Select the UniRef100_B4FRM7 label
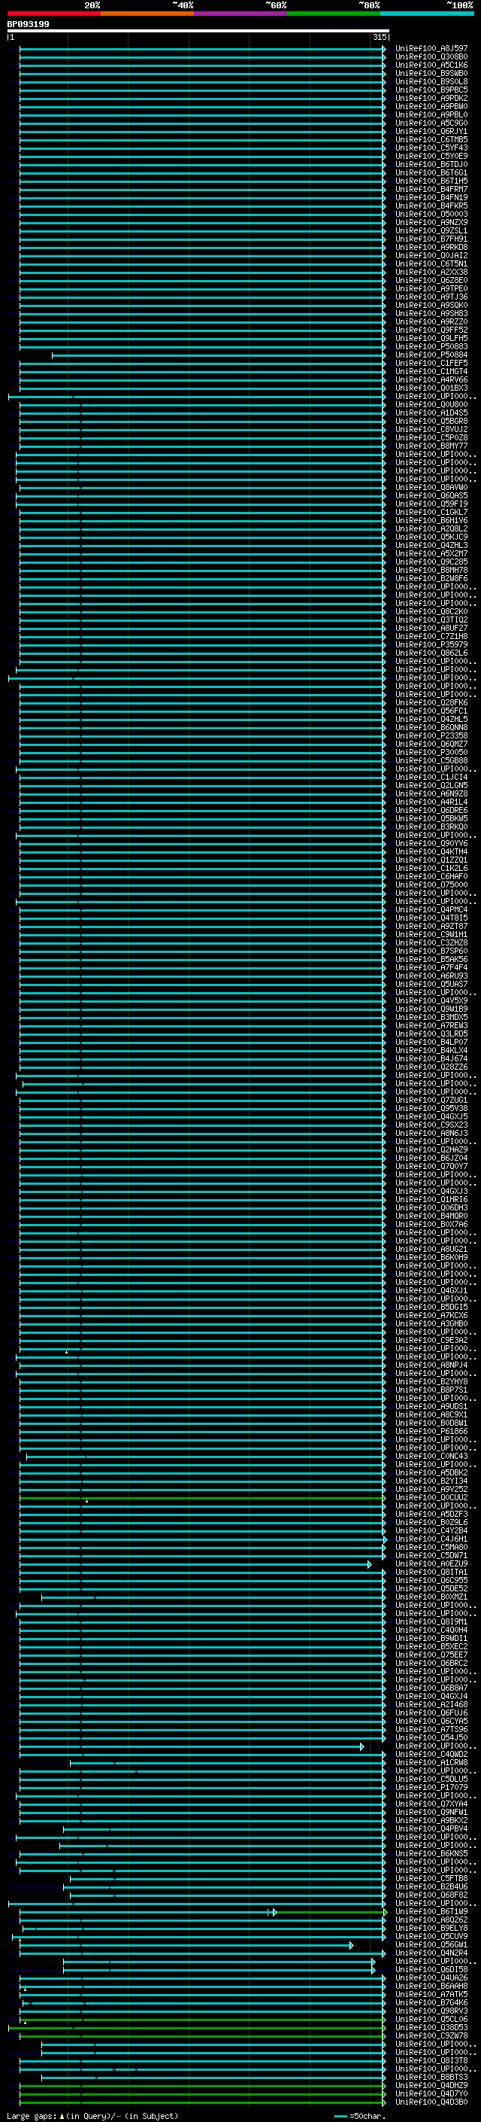 (x=431, y=190)
